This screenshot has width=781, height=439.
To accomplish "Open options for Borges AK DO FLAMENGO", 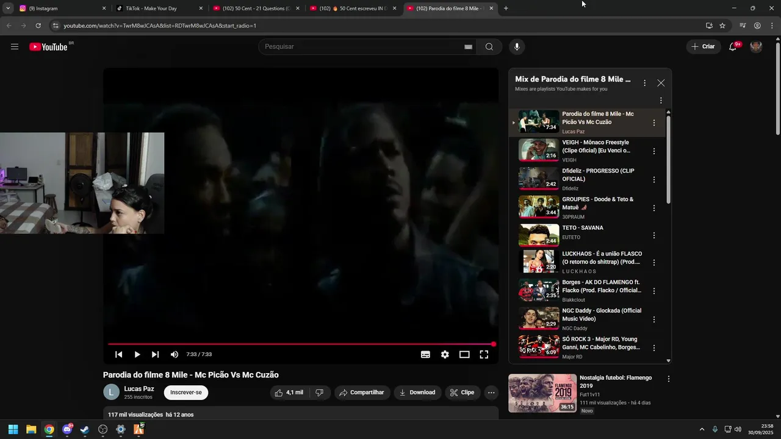I will point(654,291).
